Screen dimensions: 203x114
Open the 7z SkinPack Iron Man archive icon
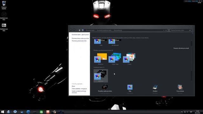tap(4, 27)
